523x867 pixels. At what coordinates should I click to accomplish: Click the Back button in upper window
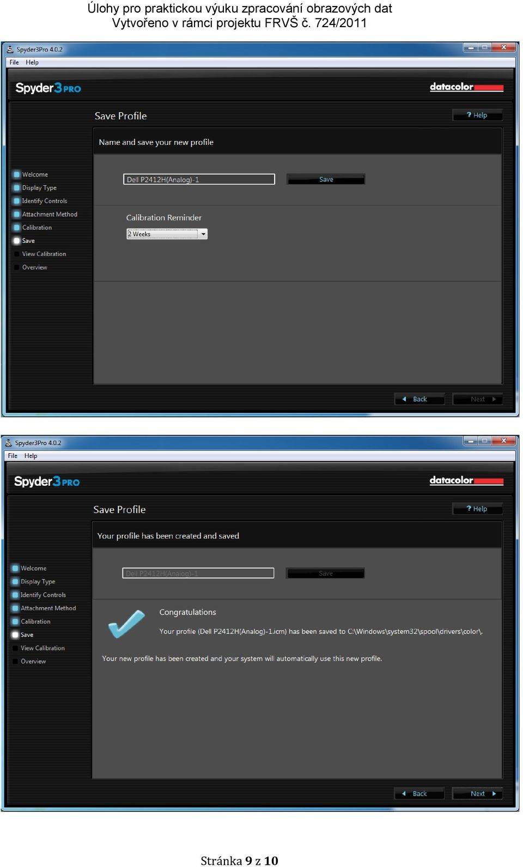point(419,399)
